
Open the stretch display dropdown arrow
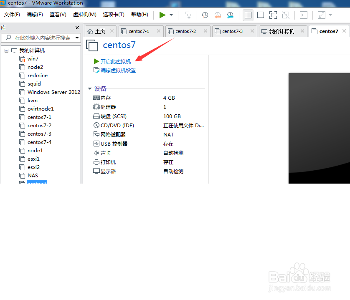click(330, 15)
